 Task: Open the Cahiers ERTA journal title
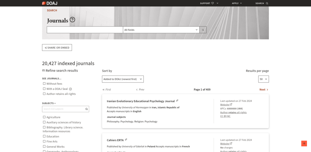click(115, 140)
